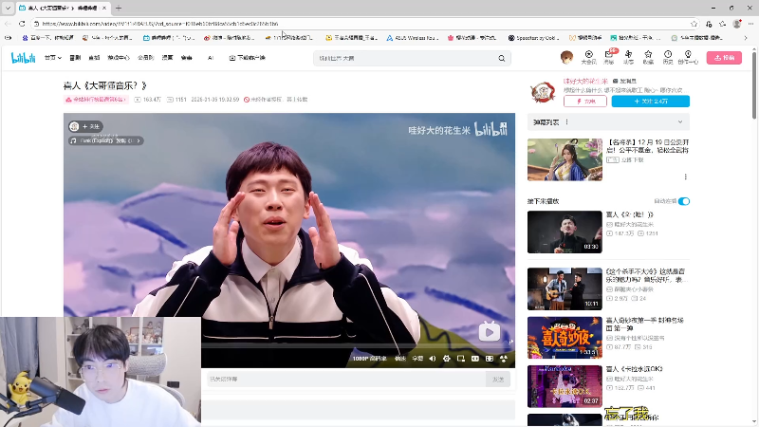Image resolution: width=759 pixels, height=427 pixels.
Task: Bookmark page with address bar star
Action: 694,23
